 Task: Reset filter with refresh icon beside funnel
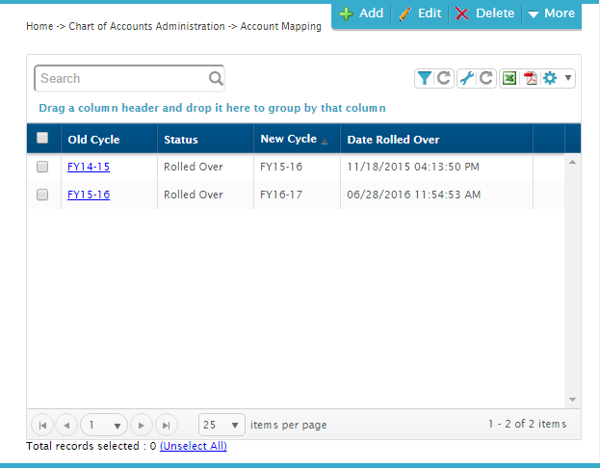tap(443, 78)
